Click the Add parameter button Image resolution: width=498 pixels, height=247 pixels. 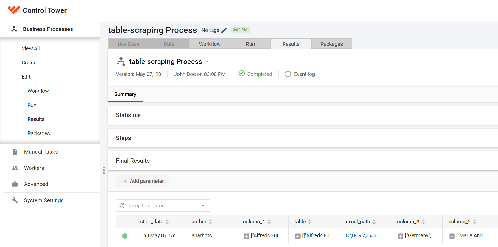click(143, 181)
